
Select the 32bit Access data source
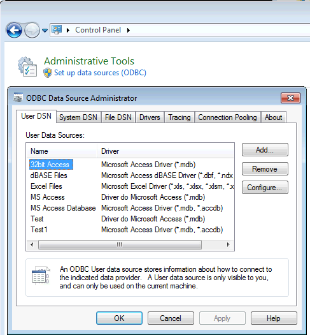pyautogui.click(x=51, y=165)
